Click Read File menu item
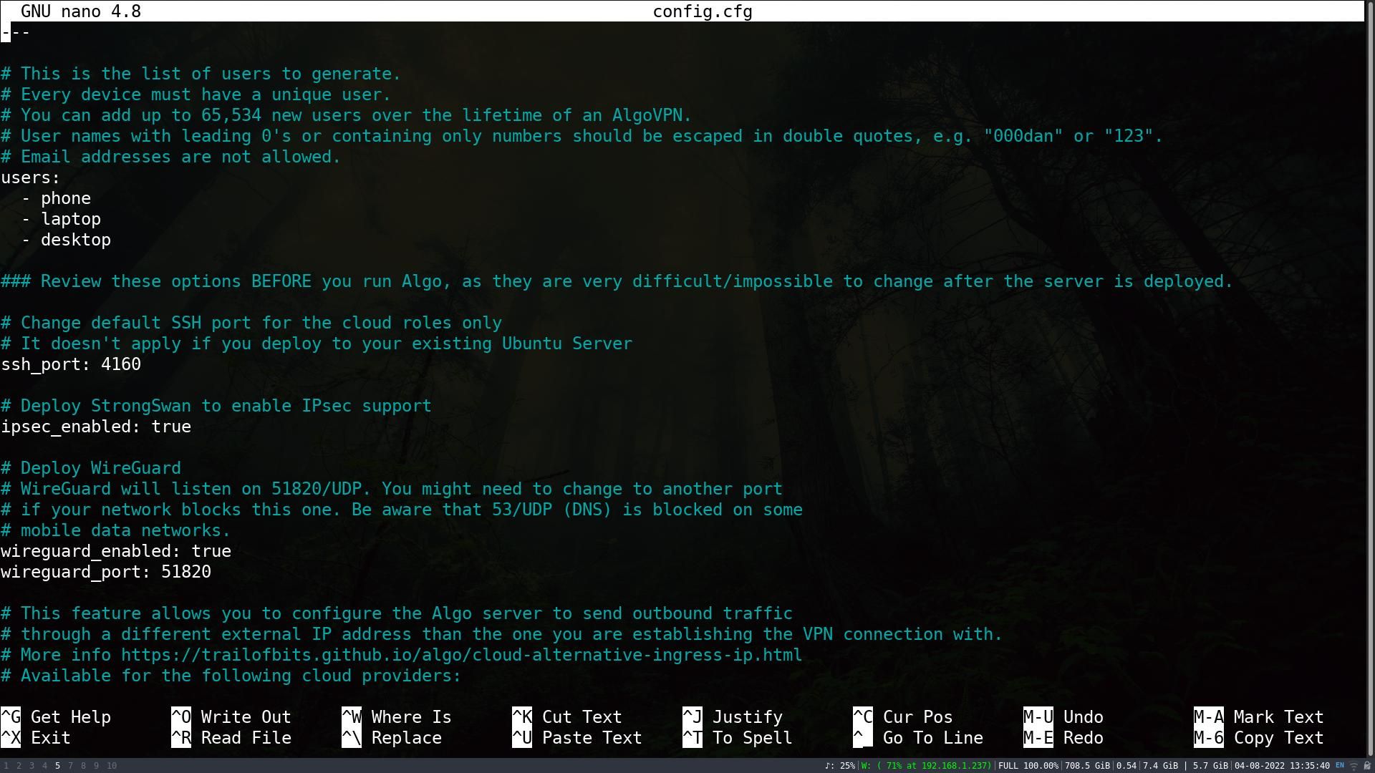1375x773 pixels. pos(246,737)
